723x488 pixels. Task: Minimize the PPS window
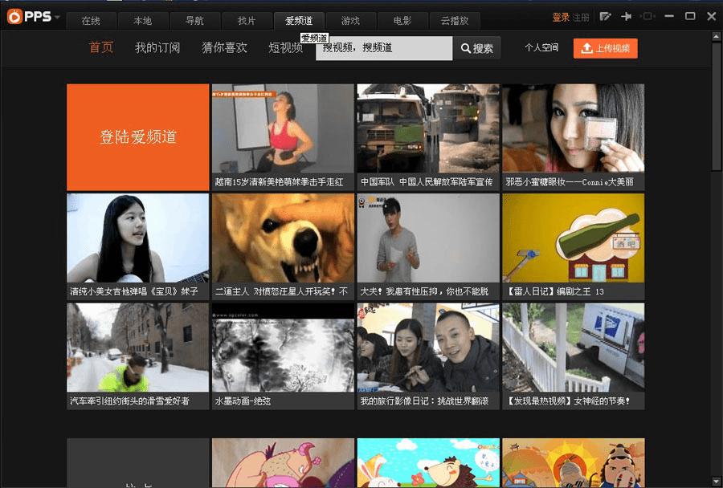(x=669, y=17)
